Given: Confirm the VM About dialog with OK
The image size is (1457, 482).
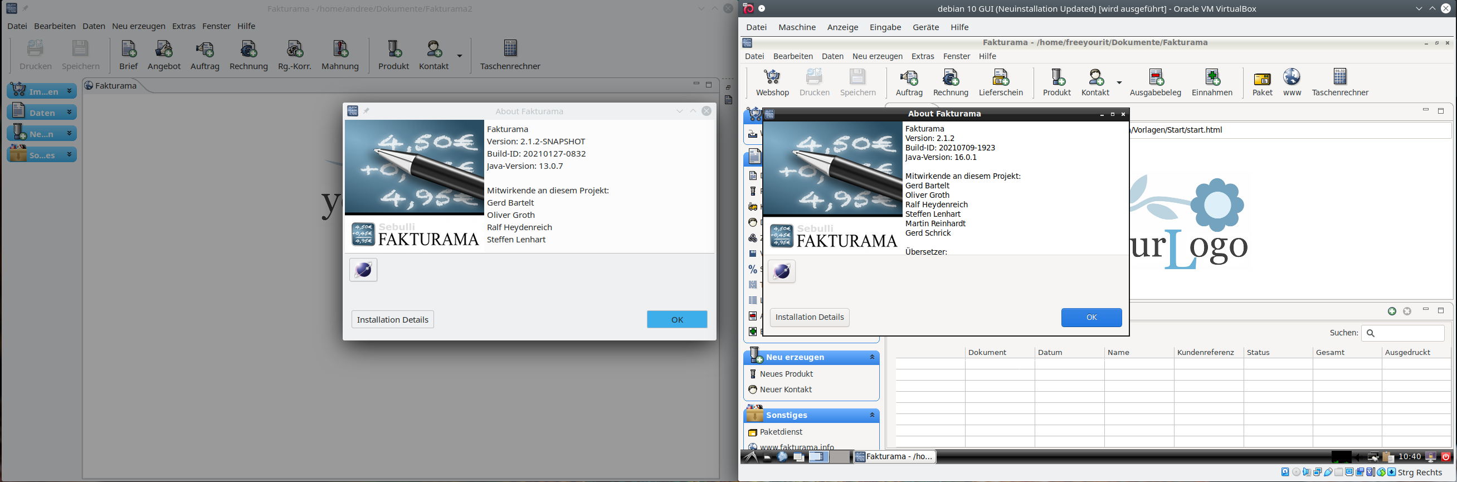Looking at the screenshot, I should (x=1091, y=318).
